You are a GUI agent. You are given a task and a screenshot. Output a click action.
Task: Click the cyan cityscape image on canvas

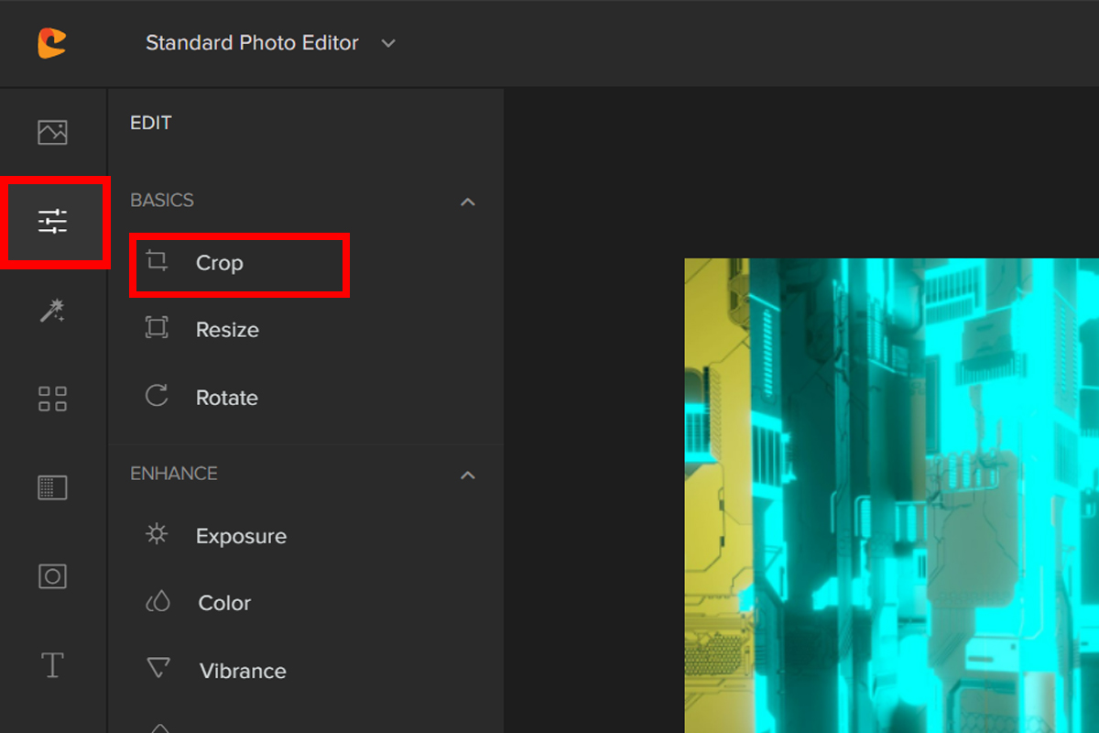click(891, 495)
